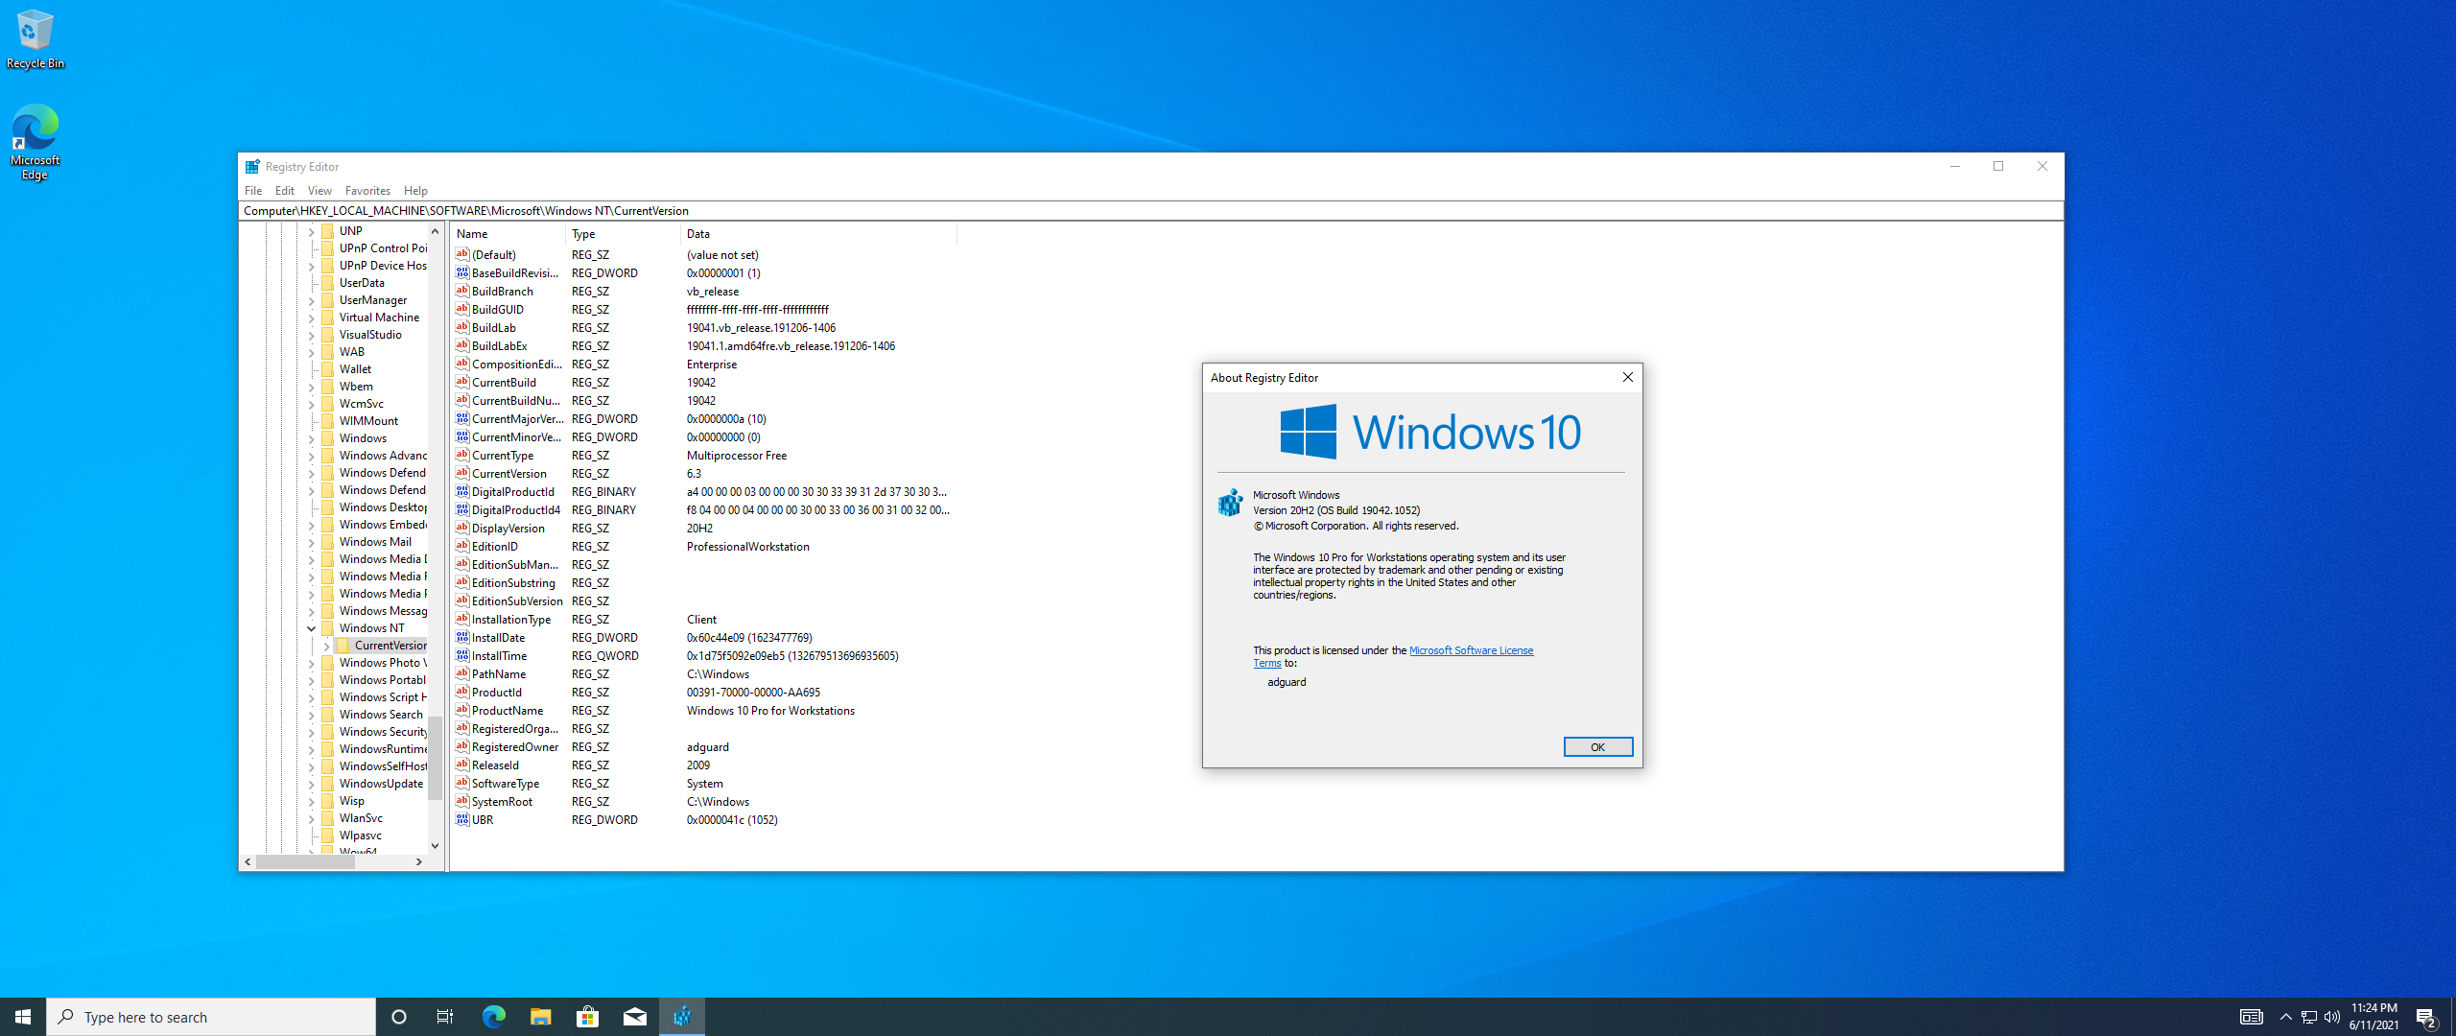Select the Windows Search tree item
Screen dimensions: 2456x1036
click(x=381, y=715)
